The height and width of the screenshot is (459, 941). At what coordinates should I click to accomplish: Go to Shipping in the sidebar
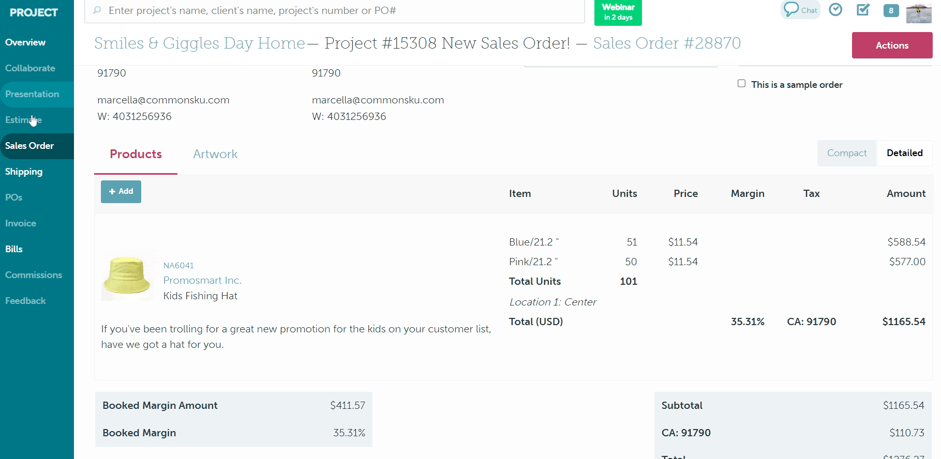pos(24,172)
